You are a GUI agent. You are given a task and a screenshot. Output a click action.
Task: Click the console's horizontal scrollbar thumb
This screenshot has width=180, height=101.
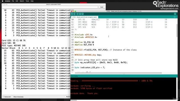pos(74,100)
